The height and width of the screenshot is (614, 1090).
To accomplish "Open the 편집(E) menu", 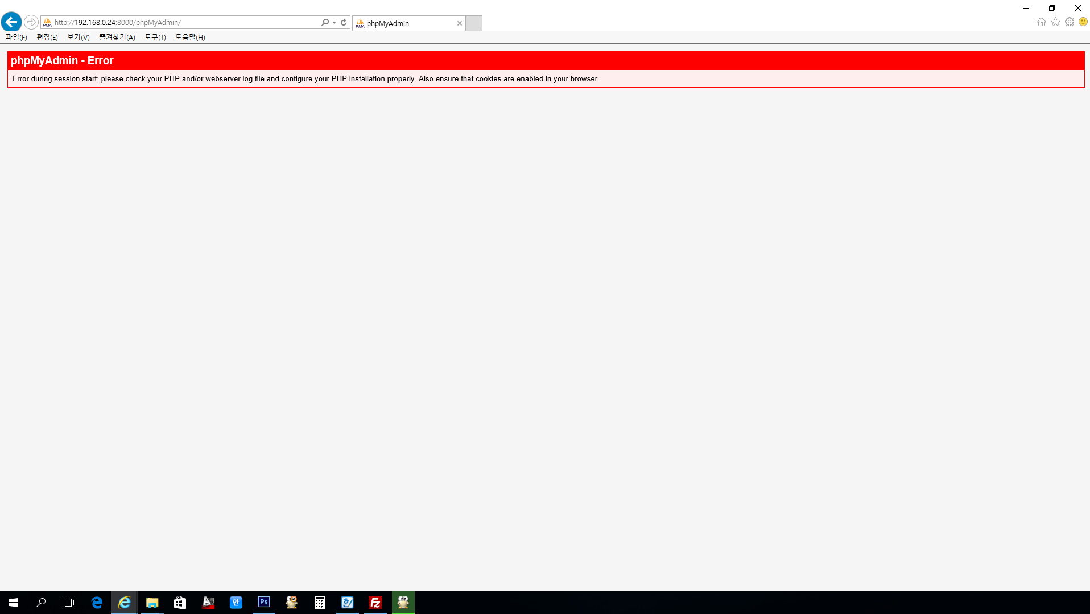I will (47, 38).
